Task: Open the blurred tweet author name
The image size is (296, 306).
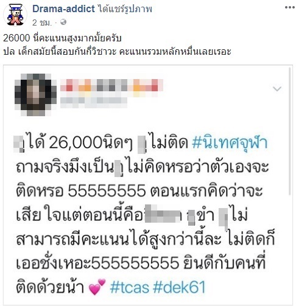Action: point(111,86)
